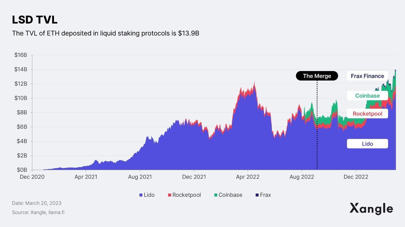
Task: Click the Lido legend color swatch
Action: click(141, 195)
